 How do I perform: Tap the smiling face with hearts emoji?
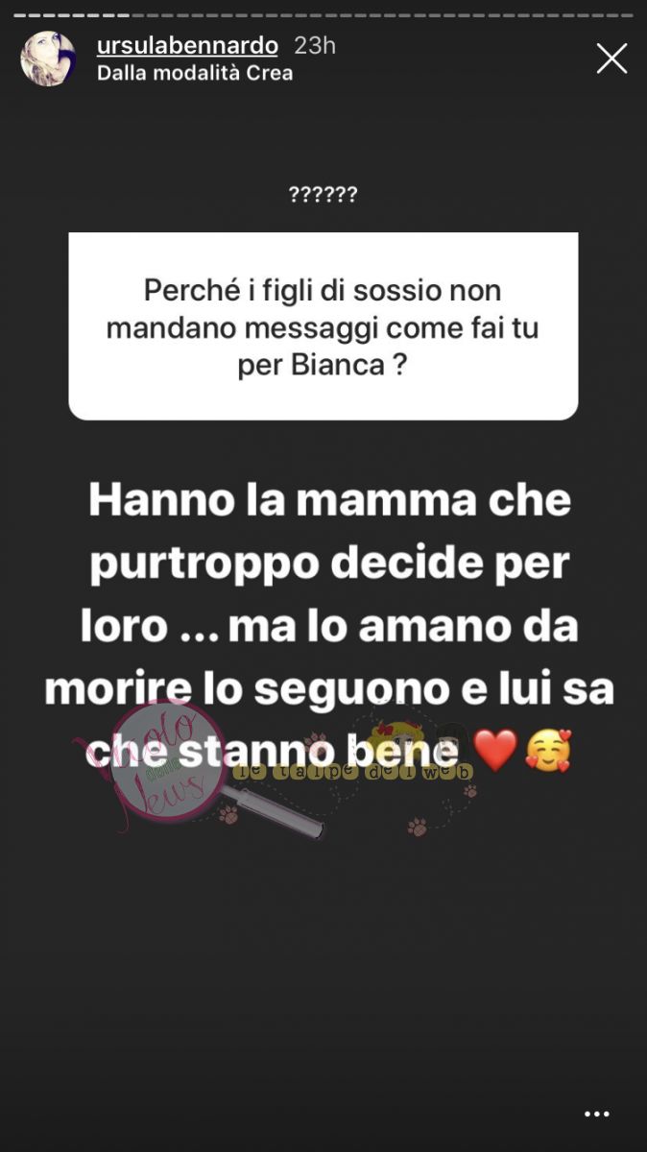(x=548, y=751)
